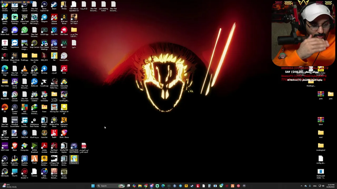Launch the Skull and Bones shortcut

pos(64,19)
